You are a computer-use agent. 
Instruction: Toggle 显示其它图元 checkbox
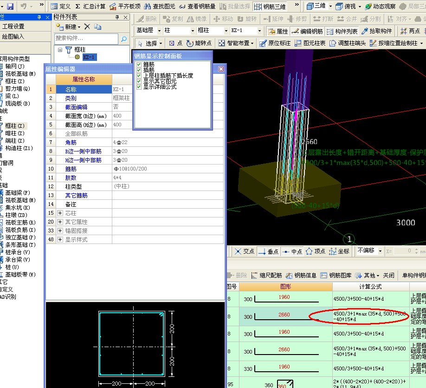[139, 81]
